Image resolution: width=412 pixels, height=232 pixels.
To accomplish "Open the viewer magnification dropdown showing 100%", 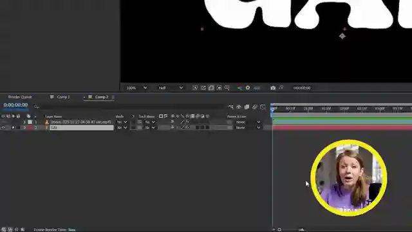I will pyautogui.click(x=136, y=88).
